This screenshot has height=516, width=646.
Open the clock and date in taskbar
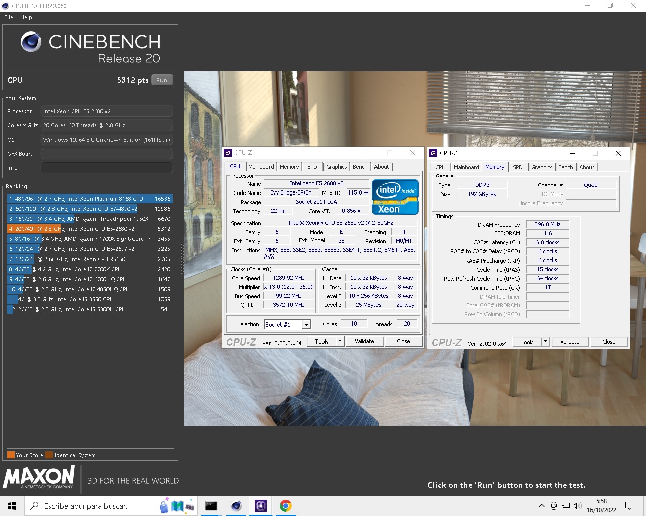click(x=602, y=506)
